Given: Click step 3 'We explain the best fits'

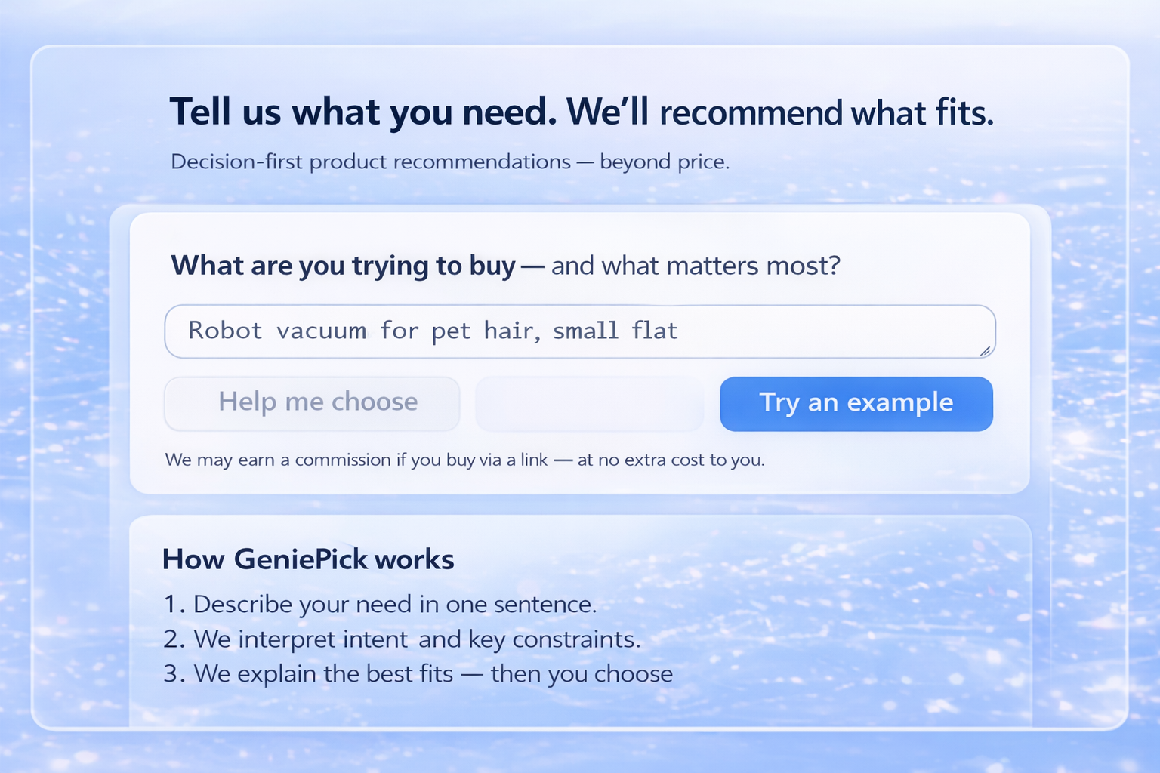Looking at the screenshot, I should coord(433,673).
